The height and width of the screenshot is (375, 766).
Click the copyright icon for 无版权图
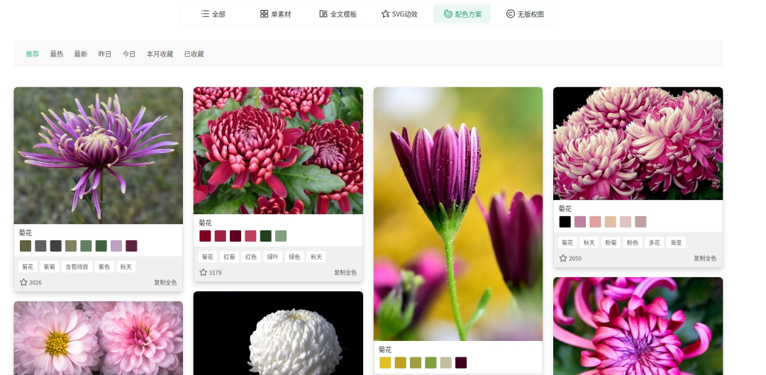(x=510, y=13)
